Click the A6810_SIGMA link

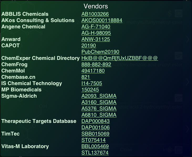point(99,115)
